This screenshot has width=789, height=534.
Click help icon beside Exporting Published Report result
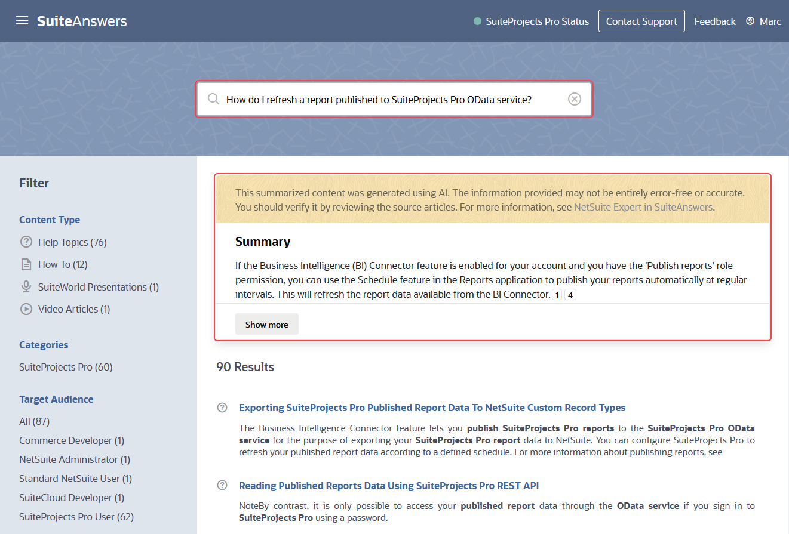(x=222, y=408)
